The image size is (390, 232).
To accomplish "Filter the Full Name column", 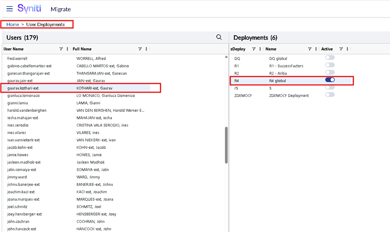I will pos(140,49).
